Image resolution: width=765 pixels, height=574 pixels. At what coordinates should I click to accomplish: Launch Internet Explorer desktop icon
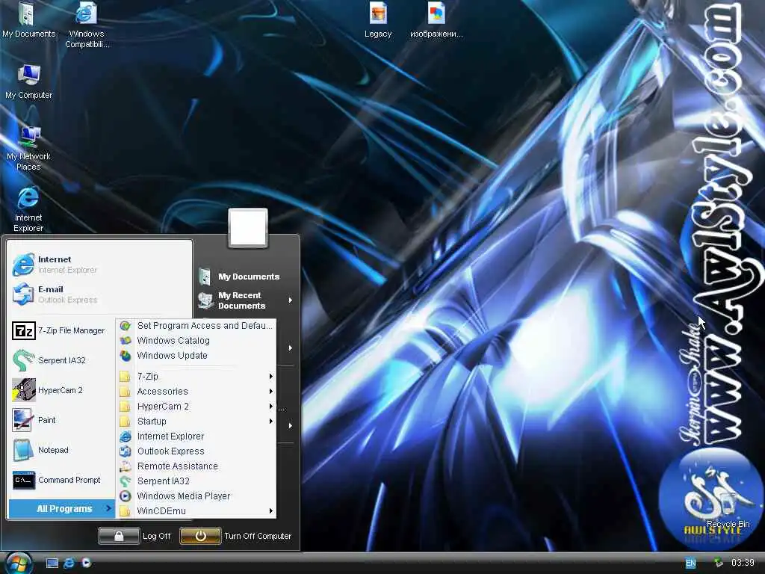point(28,209)
